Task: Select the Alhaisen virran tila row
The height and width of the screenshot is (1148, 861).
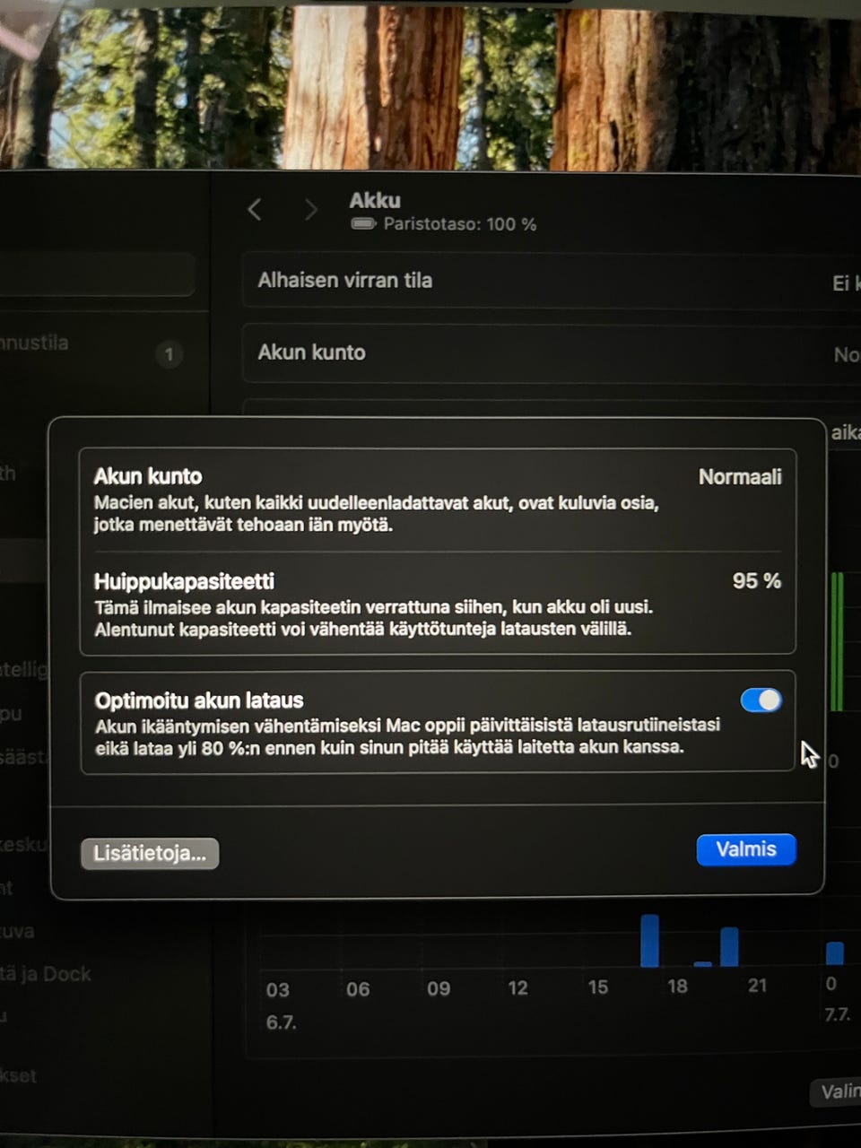Action: [x=552, y=282]
